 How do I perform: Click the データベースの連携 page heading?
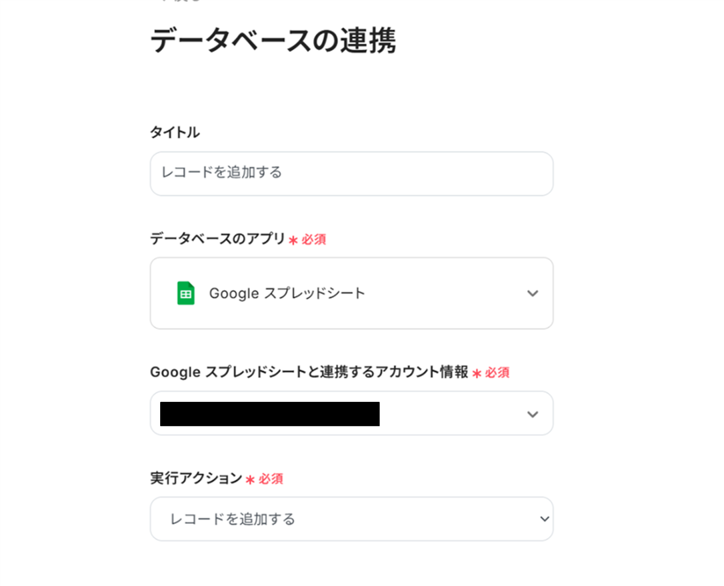273,41
